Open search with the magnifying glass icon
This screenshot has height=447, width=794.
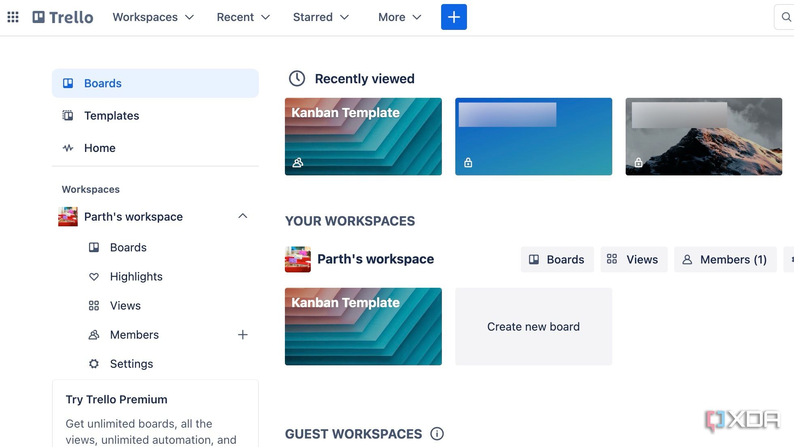click(786, 17)
